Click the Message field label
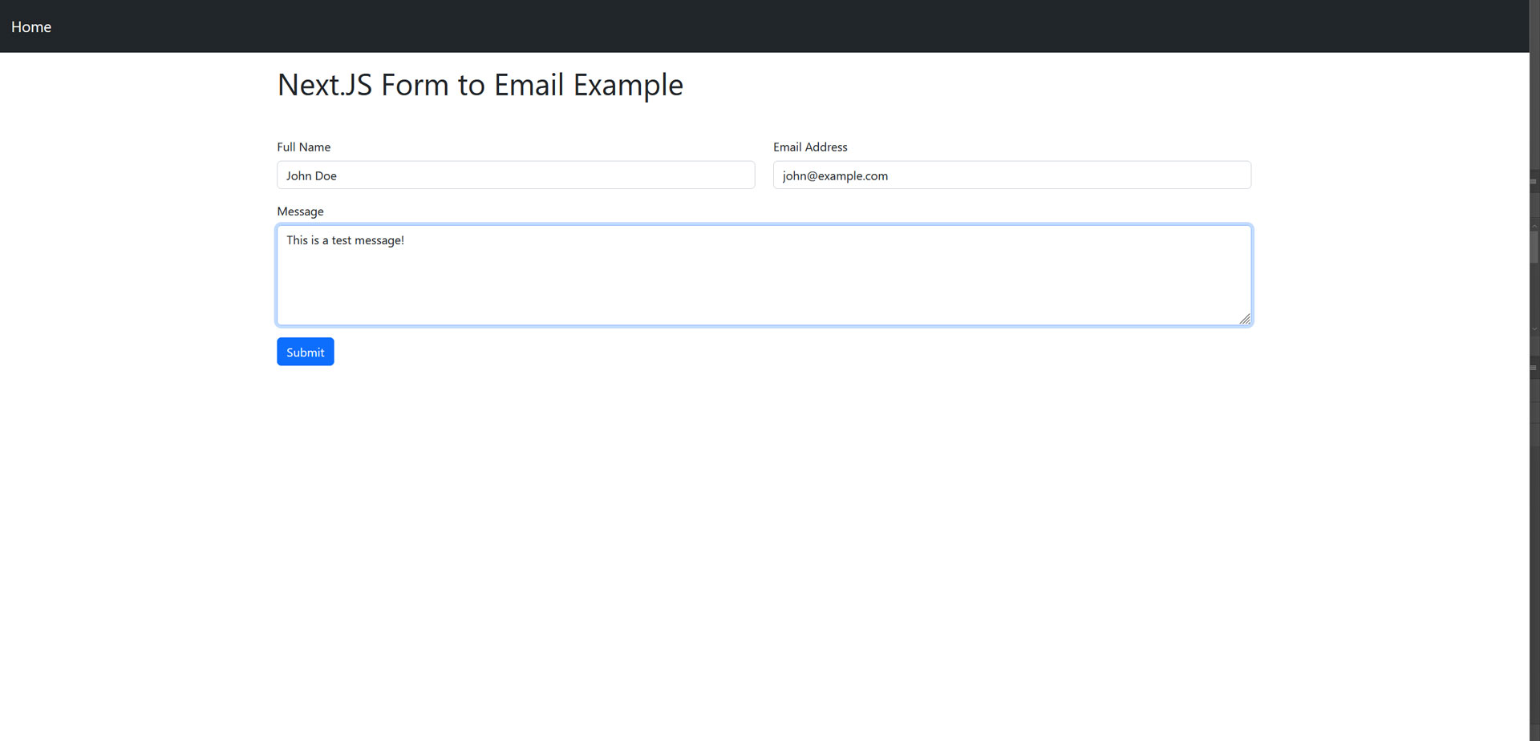Viewport: 1540px width, 741px height. (x=300, y=211)
